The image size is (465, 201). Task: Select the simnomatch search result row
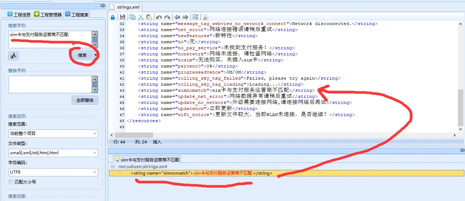pyautogui.click(x=287, y=173)
